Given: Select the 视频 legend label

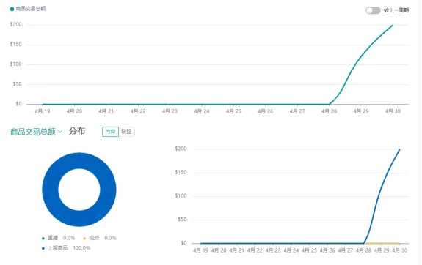Looking at the screenshot, I should [x=94, y=238].
